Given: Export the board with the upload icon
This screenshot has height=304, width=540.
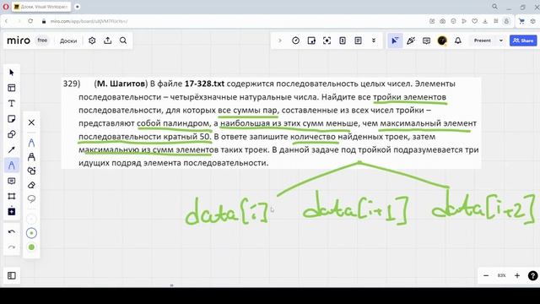Looking at the screenshot, I should pos(108,41).
